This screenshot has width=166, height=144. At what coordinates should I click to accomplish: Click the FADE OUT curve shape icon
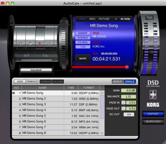(123, 108)
